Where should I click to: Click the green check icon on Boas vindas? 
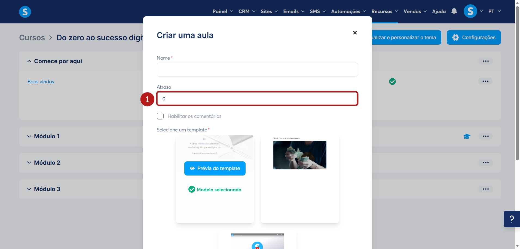pos(392,81)
